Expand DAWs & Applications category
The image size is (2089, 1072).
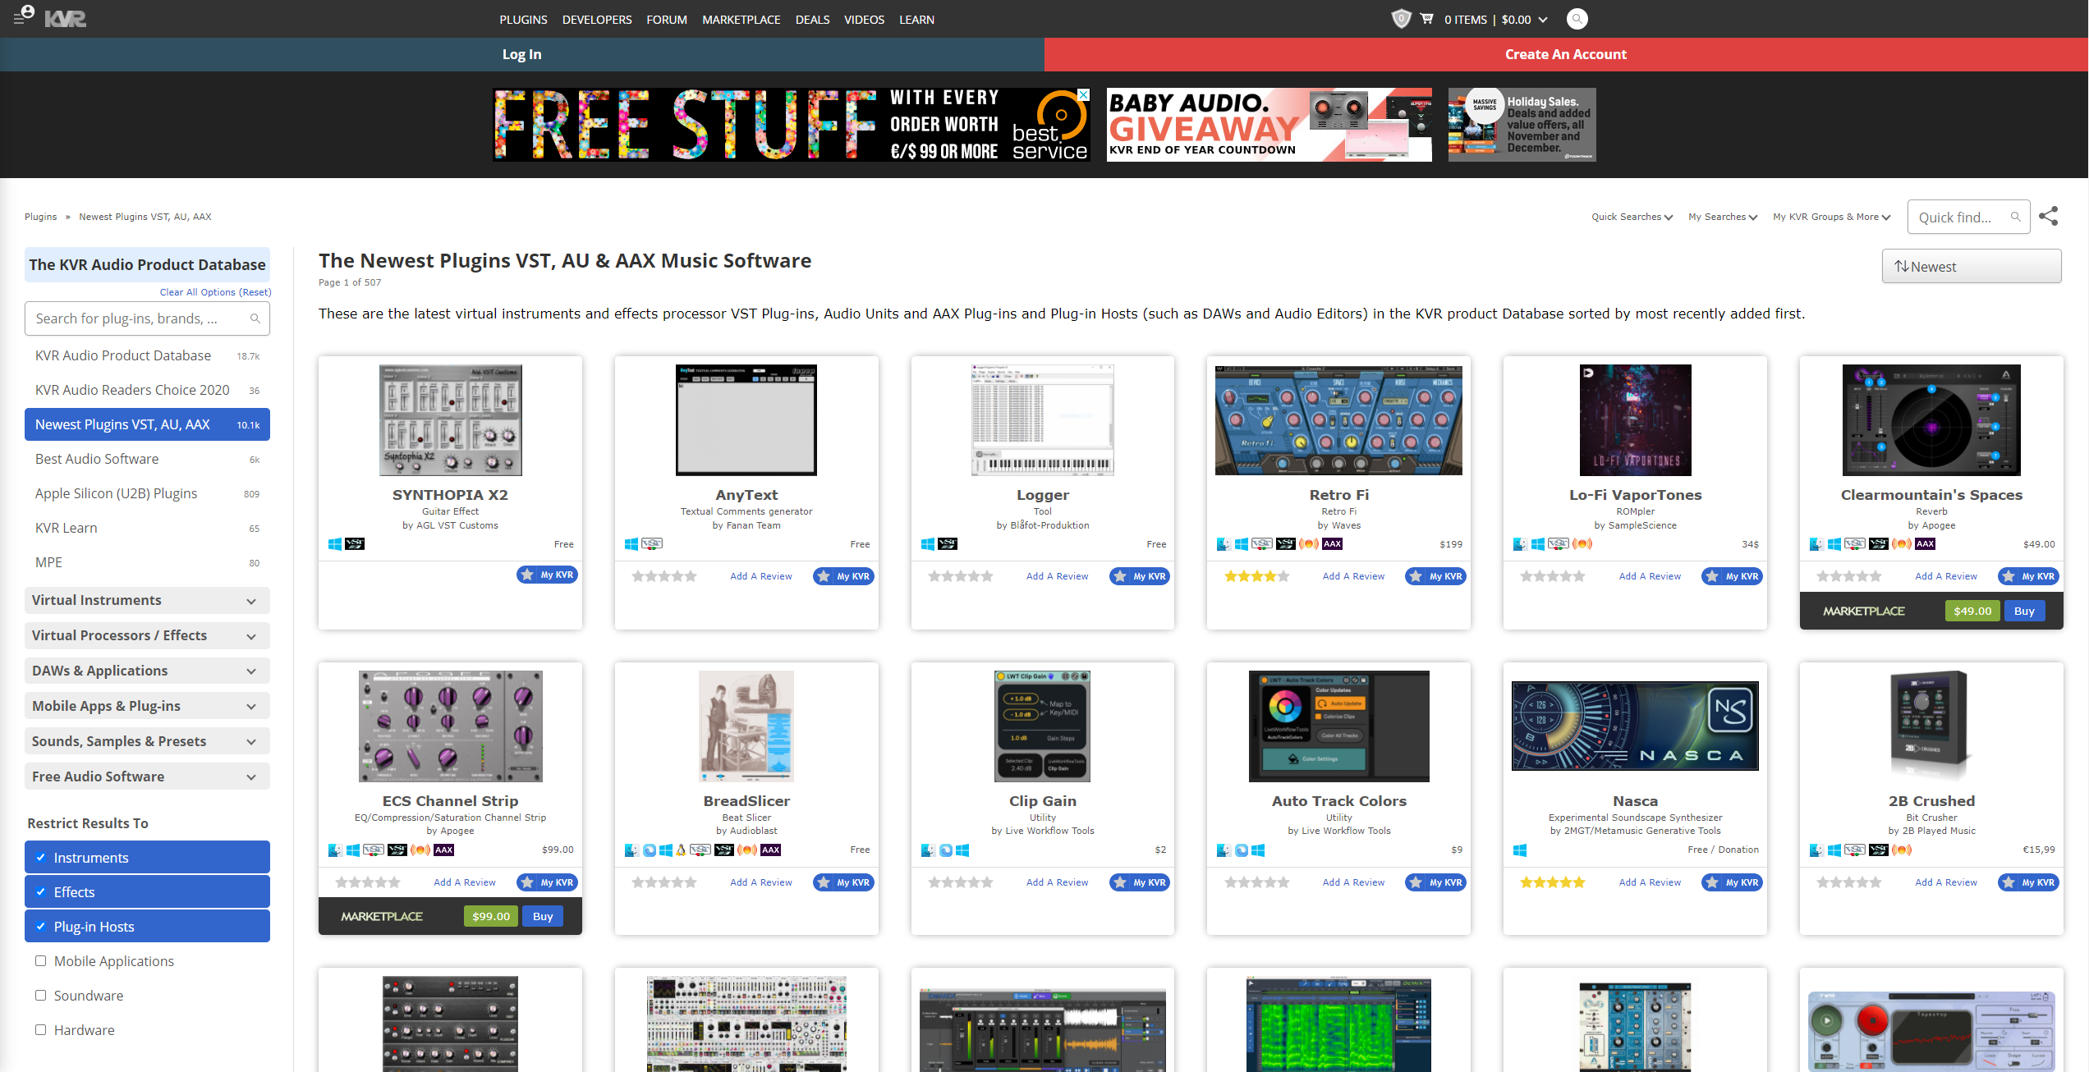pyautogui.click(x=147, y=671)
